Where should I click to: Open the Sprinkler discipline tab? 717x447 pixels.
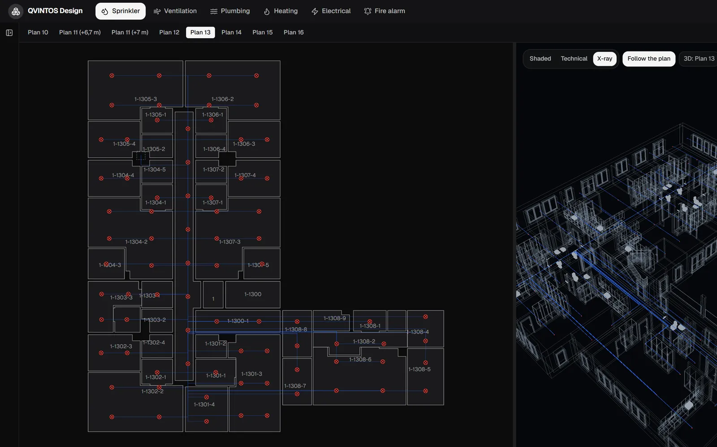(121, 11)
